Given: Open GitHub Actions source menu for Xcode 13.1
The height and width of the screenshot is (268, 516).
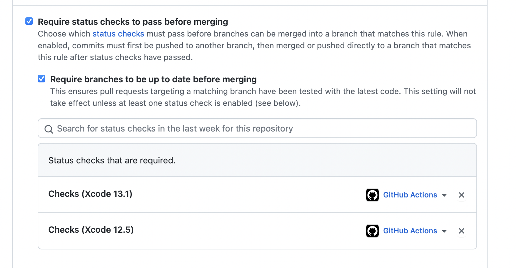Looking at the screenshot, I should [x=410, y=195].
